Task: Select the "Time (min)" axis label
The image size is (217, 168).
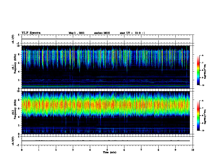Action: (x=110, y=152)
